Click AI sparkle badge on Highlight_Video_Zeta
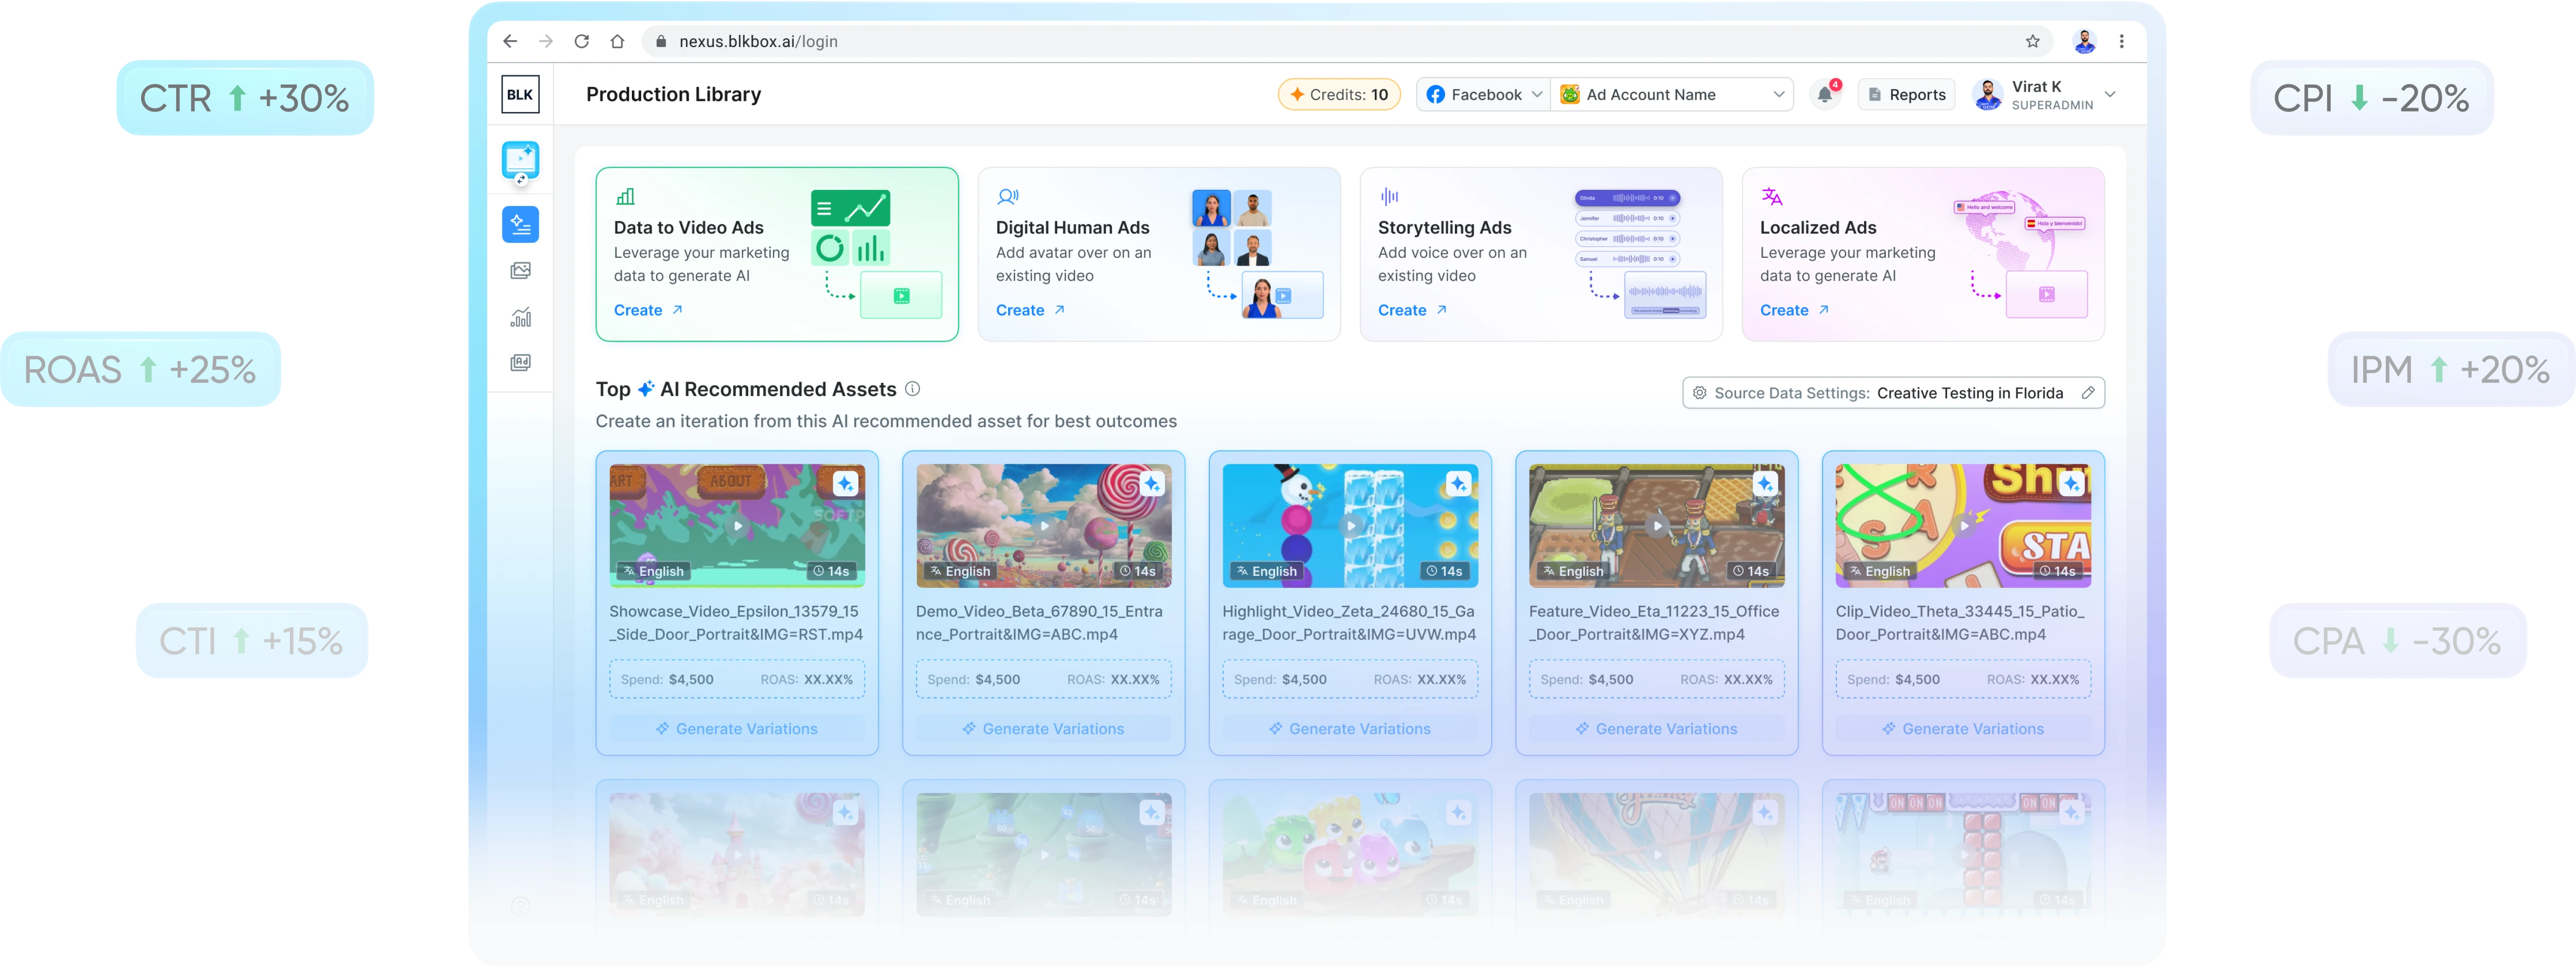This screenshot has height=966, width=2576. click(1458, 484)
